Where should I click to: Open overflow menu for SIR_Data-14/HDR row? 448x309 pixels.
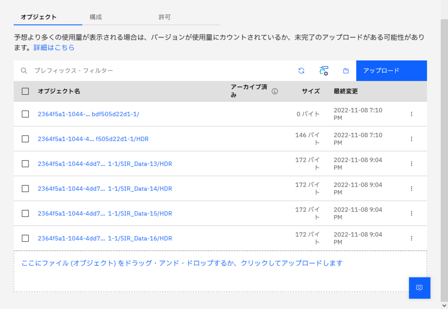(411, 189)
